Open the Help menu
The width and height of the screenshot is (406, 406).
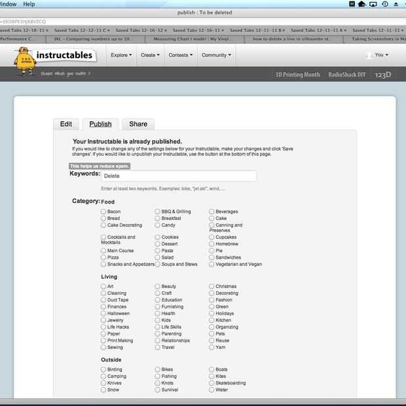(29, 4)
